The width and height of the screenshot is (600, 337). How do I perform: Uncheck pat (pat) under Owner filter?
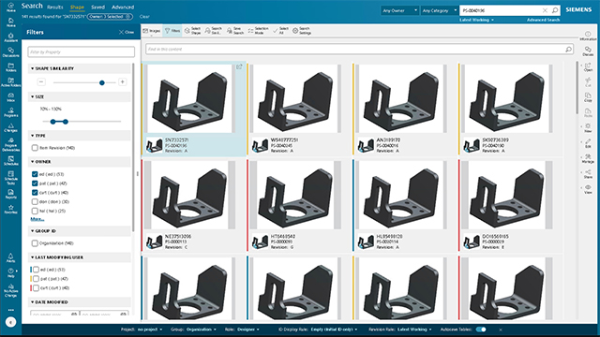click(35, 183)
